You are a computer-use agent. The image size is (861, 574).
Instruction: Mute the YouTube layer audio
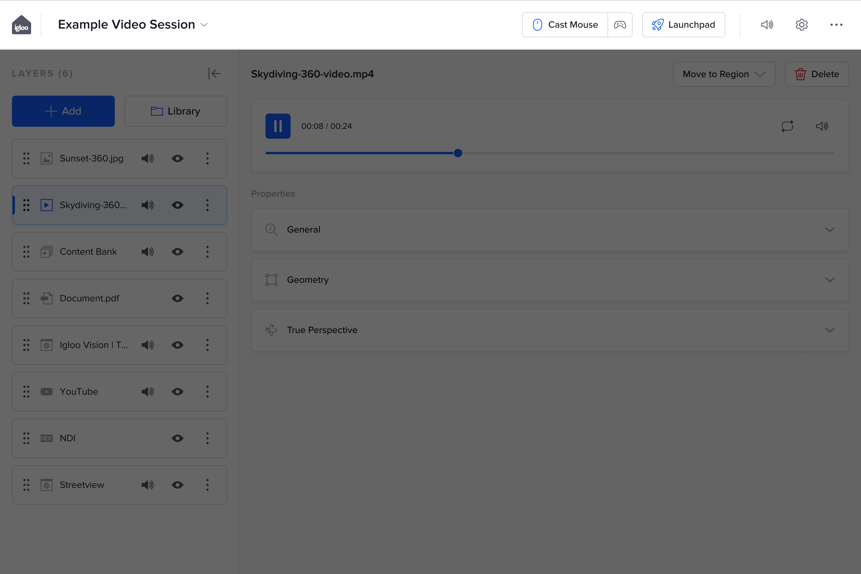[x=147, y=392]
